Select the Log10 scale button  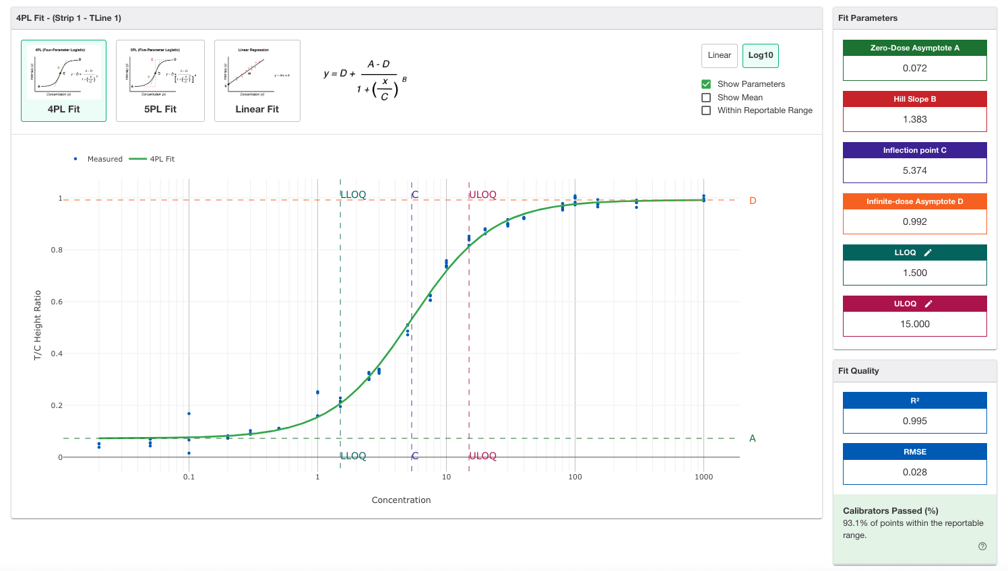[x=761, y=55]
